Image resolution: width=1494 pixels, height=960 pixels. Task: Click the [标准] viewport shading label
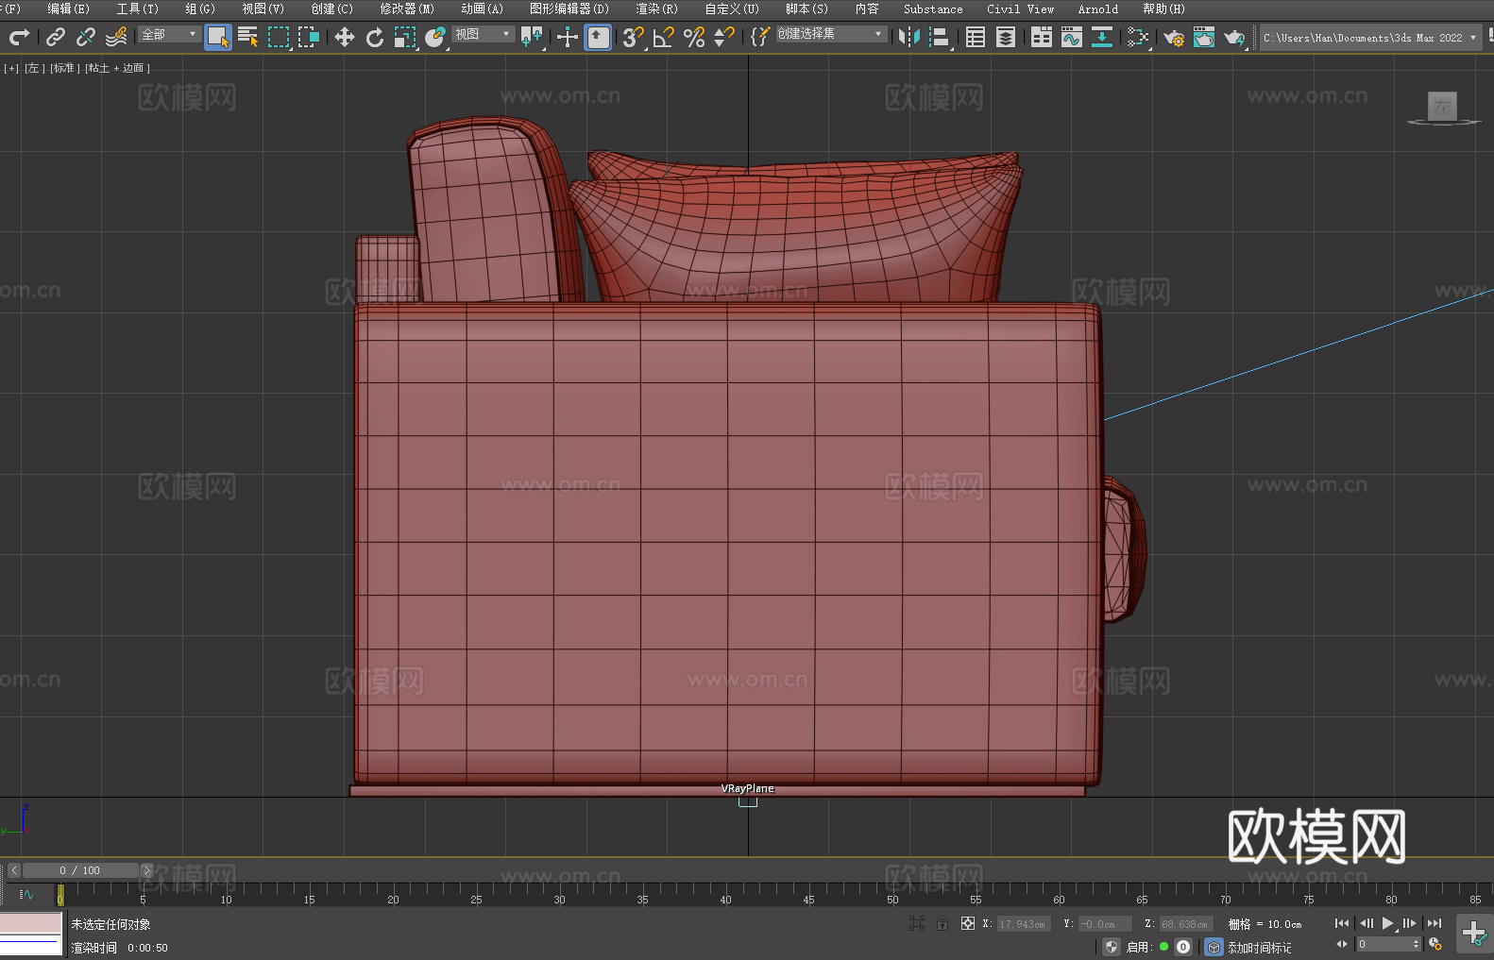64,68
